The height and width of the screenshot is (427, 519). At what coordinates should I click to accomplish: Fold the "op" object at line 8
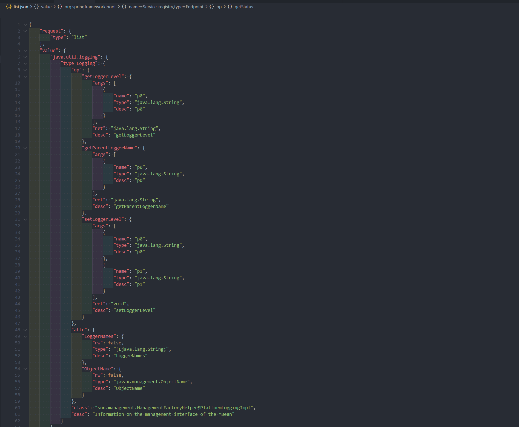(25, 70)
